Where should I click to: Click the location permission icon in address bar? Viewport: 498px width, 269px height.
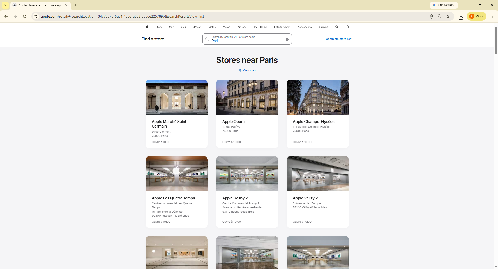pos(431,16)
